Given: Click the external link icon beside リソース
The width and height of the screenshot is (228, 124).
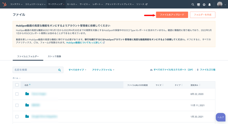Looking at the screenshot, I should coord(146,4).
